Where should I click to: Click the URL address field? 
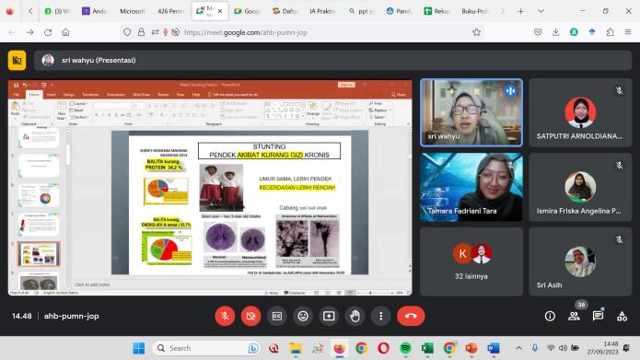(x=302, y=32)
